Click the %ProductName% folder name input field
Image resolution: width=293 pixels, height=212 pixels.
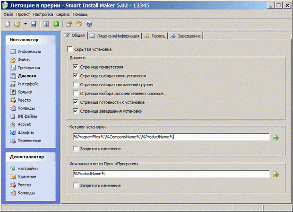170,174
